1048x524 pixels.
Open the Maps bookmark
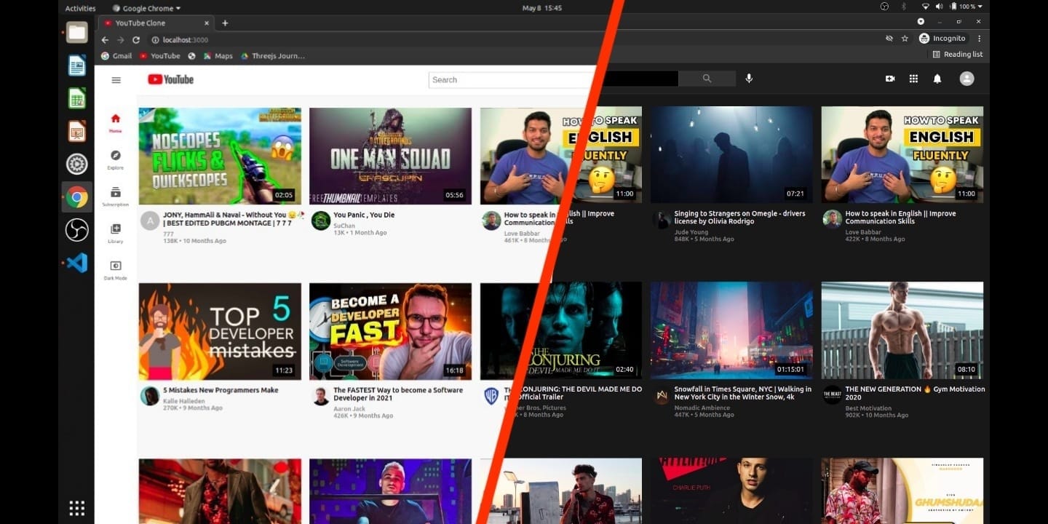click(x=218, y=56)
